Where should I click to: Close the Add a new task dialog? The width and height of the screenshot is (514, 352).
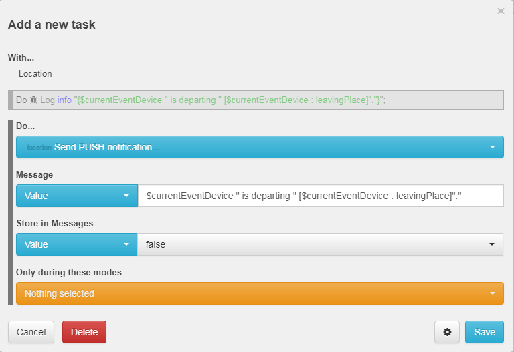pyautogui.click(x=501, y=11)
